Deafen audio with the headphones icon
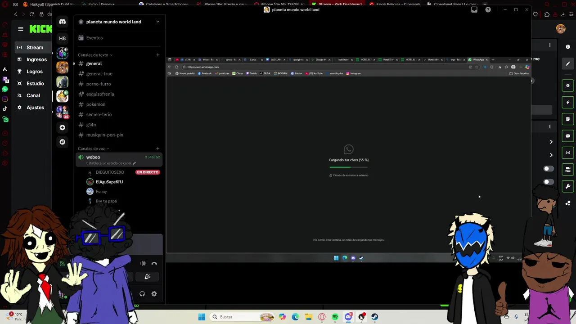Image resolution: width=576 pixels, height=324 pixels. 142,294
